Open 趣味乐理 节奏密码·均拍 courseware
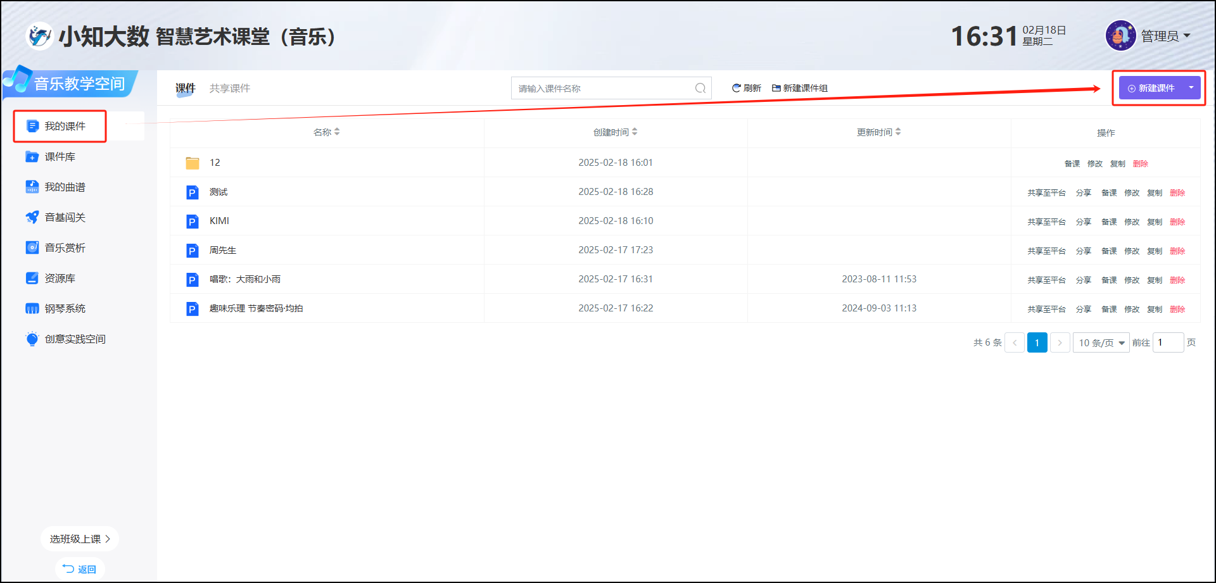 (256, 308)
